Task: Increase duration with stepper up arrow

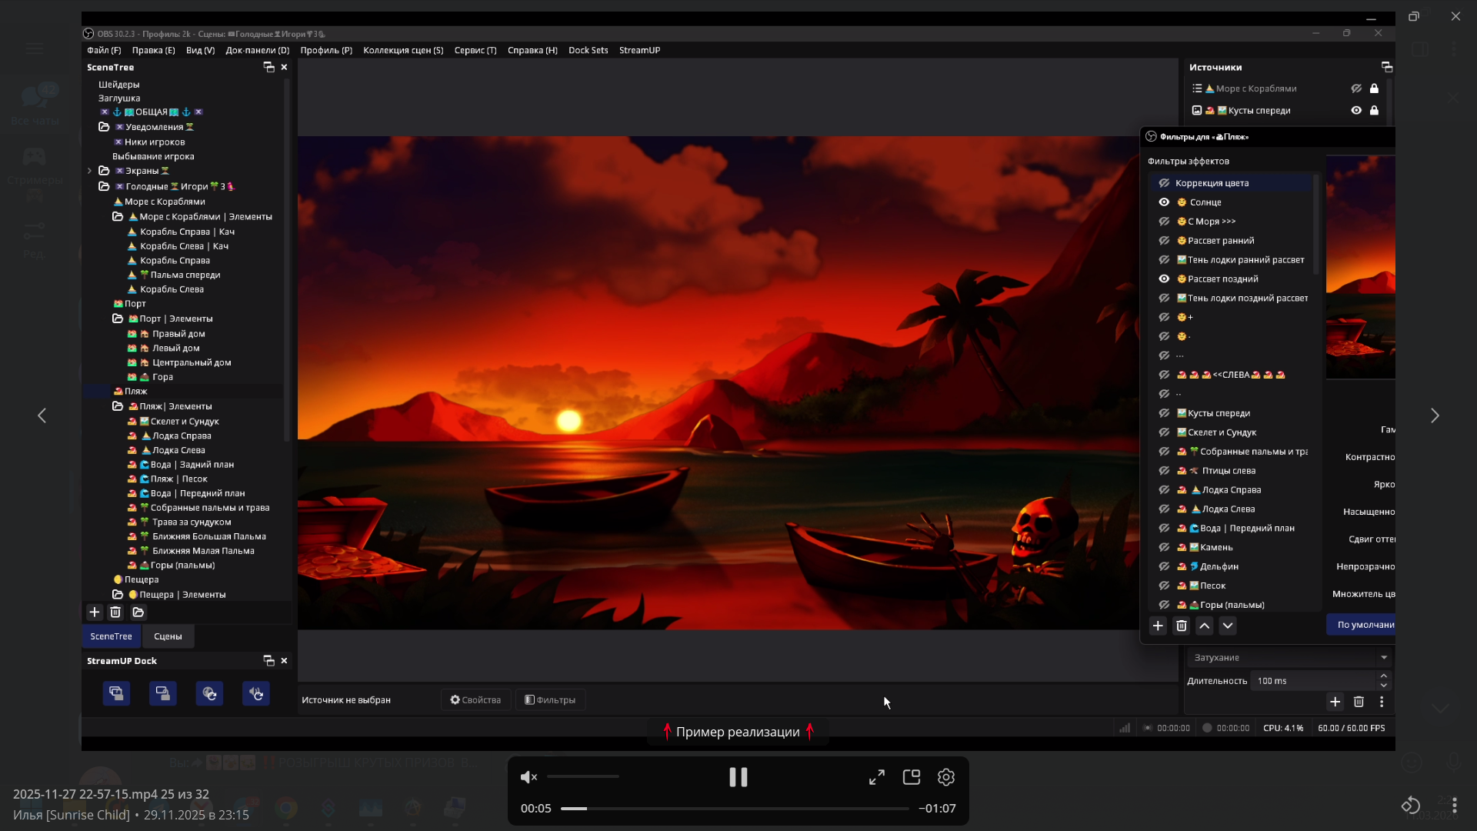Action: [x=1384, y=676]
